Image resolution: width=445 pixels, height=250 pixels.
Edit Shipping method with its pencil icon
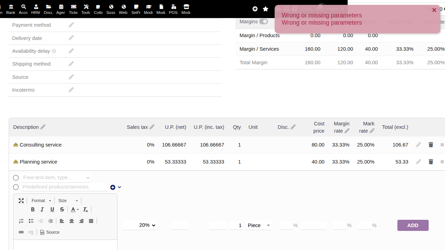point(71,64)
